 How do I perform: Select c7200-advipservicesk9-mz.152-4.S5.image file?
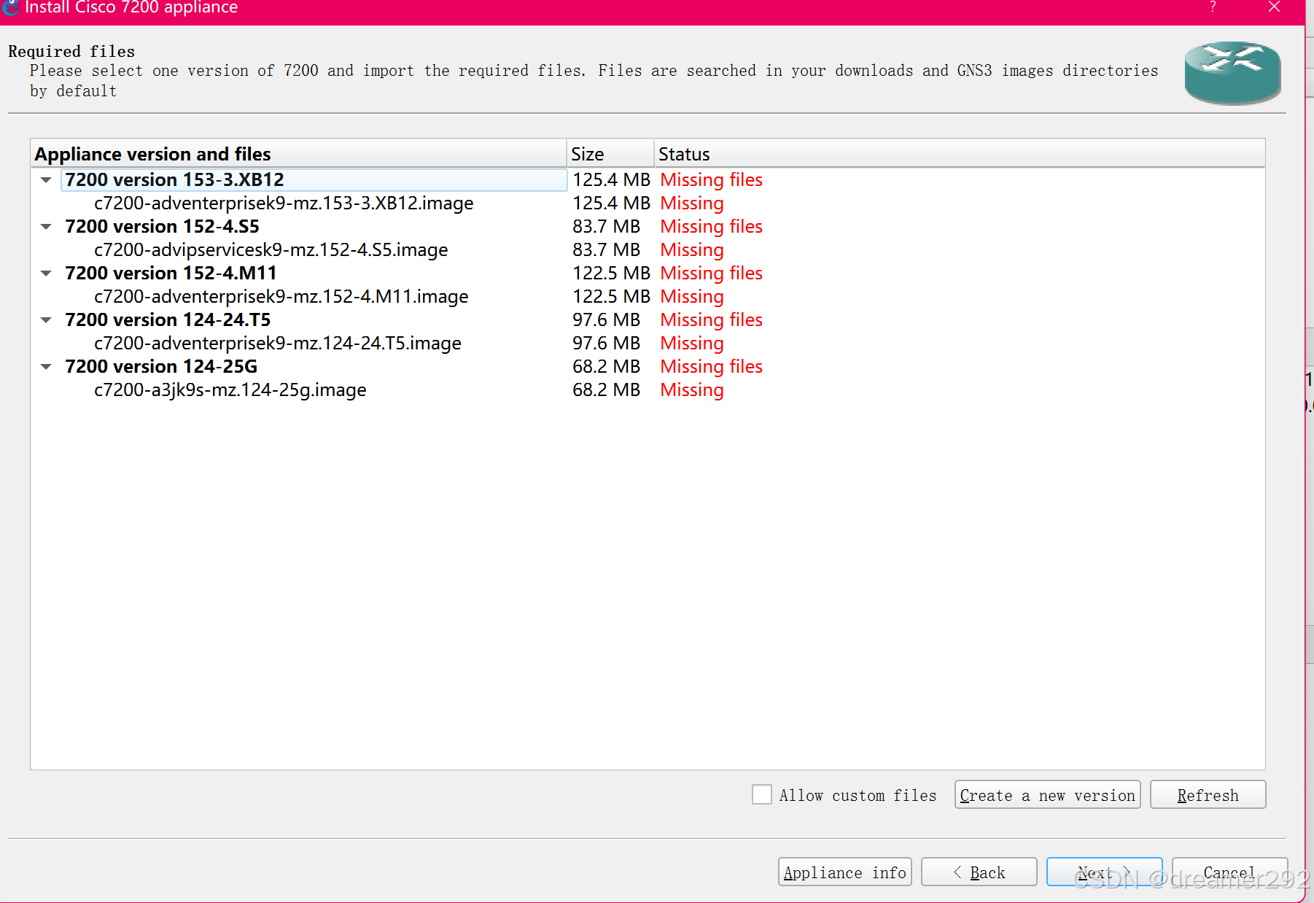(x=271, y=250)
